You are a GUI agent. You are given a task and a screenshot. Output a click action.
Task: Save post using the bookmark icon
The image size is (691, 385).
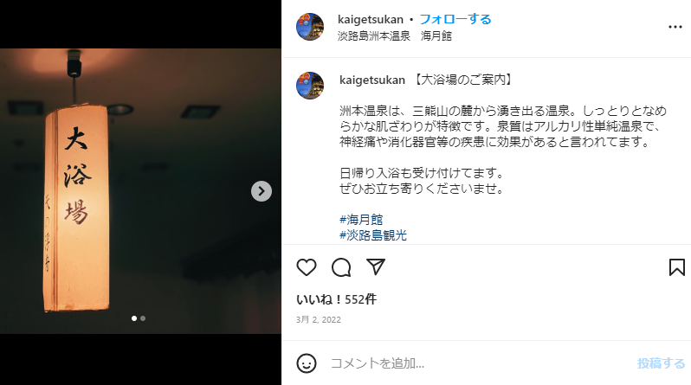tap(677, 267)
